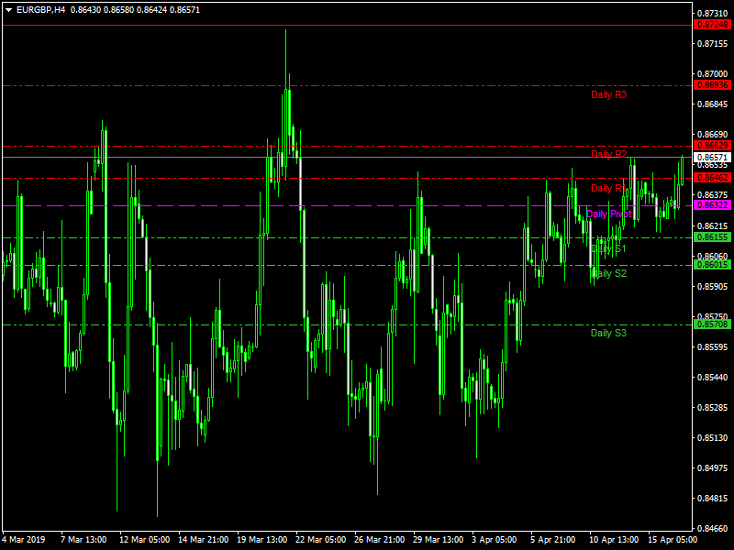Click the green 0.85708 price tag
Image resolution: width=734 pixels, height=550 pixels.
(x=712, y=324)
